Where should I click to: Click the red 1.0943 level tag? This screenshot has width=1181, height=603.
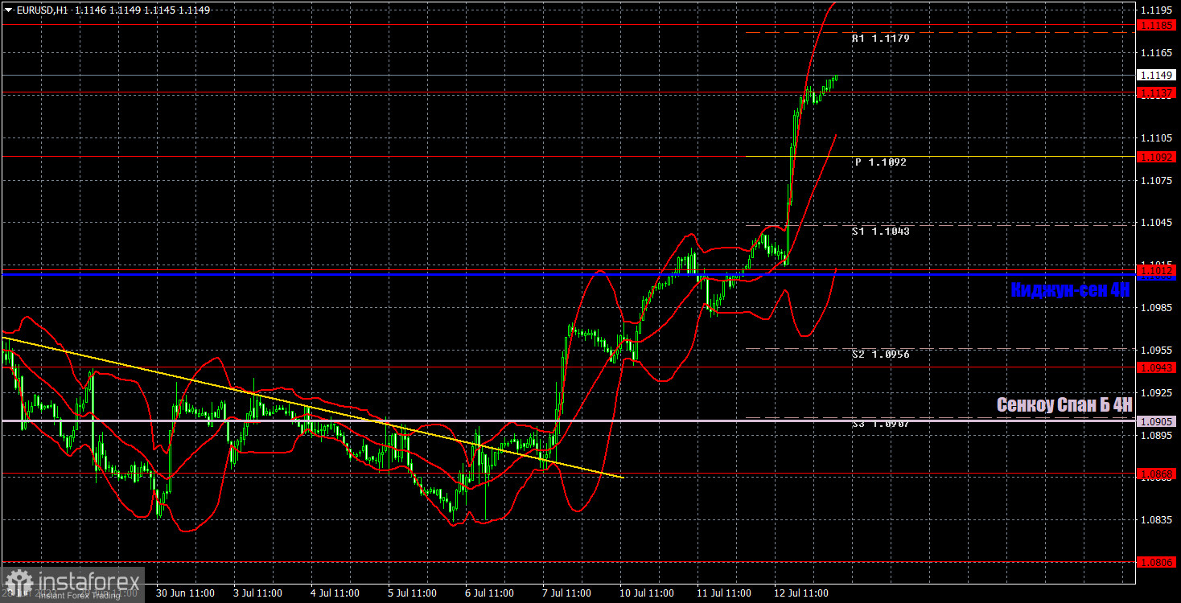[1157, 367]
